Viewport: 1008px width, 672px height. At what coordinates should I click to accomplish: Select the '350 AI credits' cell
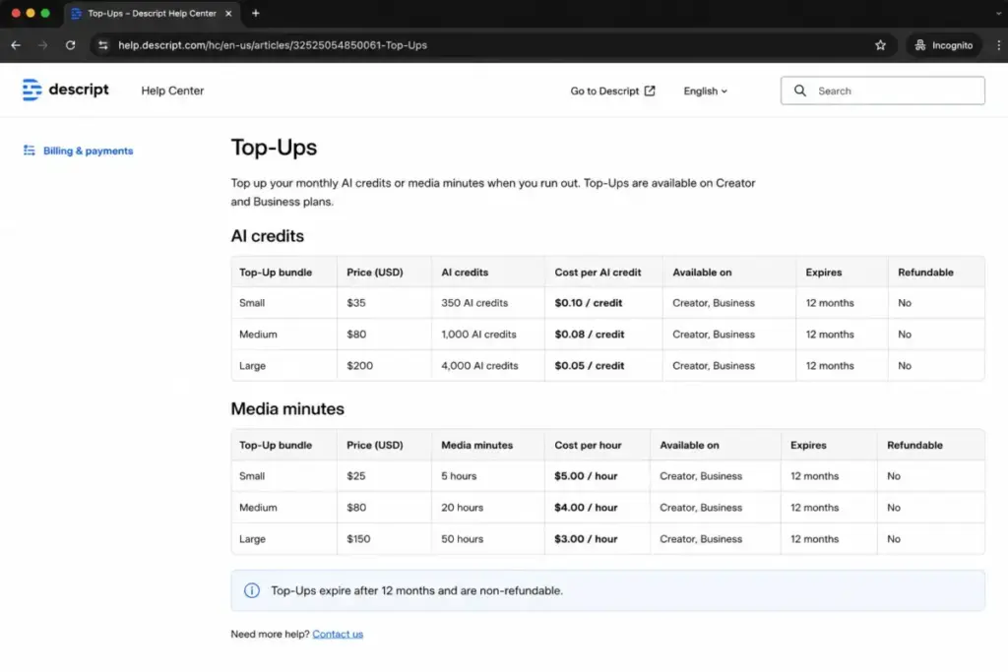488,303
